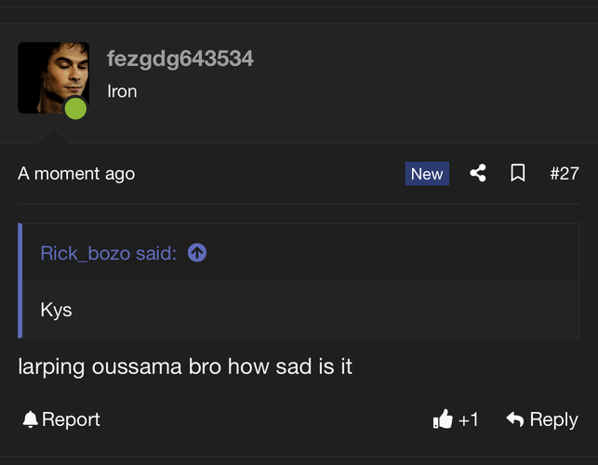The height and width of the screenshot is (465, 598).
Task: Click the Report text label
Action: click(x=71, y=419)
